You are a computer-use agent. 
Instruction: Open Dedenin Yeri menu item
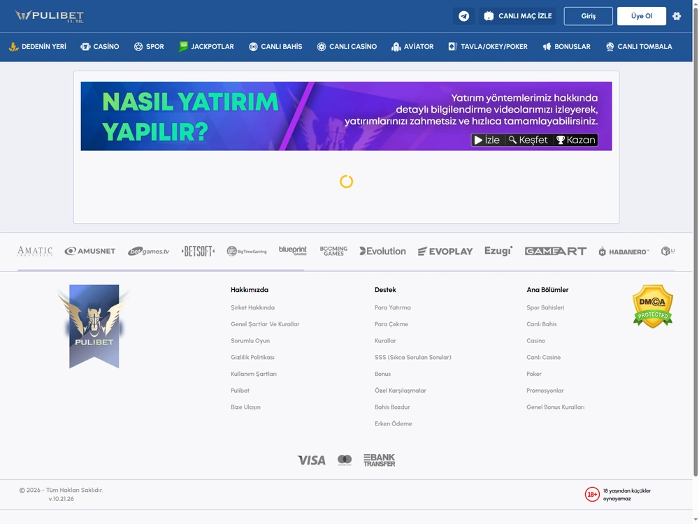coord(38,46)
